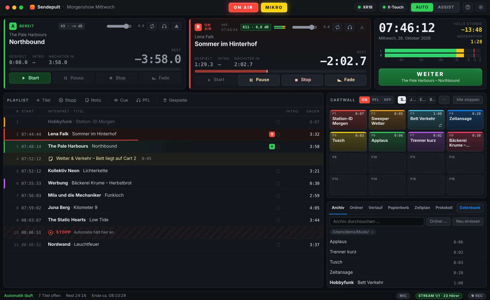Select the Datenbank tab

[x=470, y=208]
